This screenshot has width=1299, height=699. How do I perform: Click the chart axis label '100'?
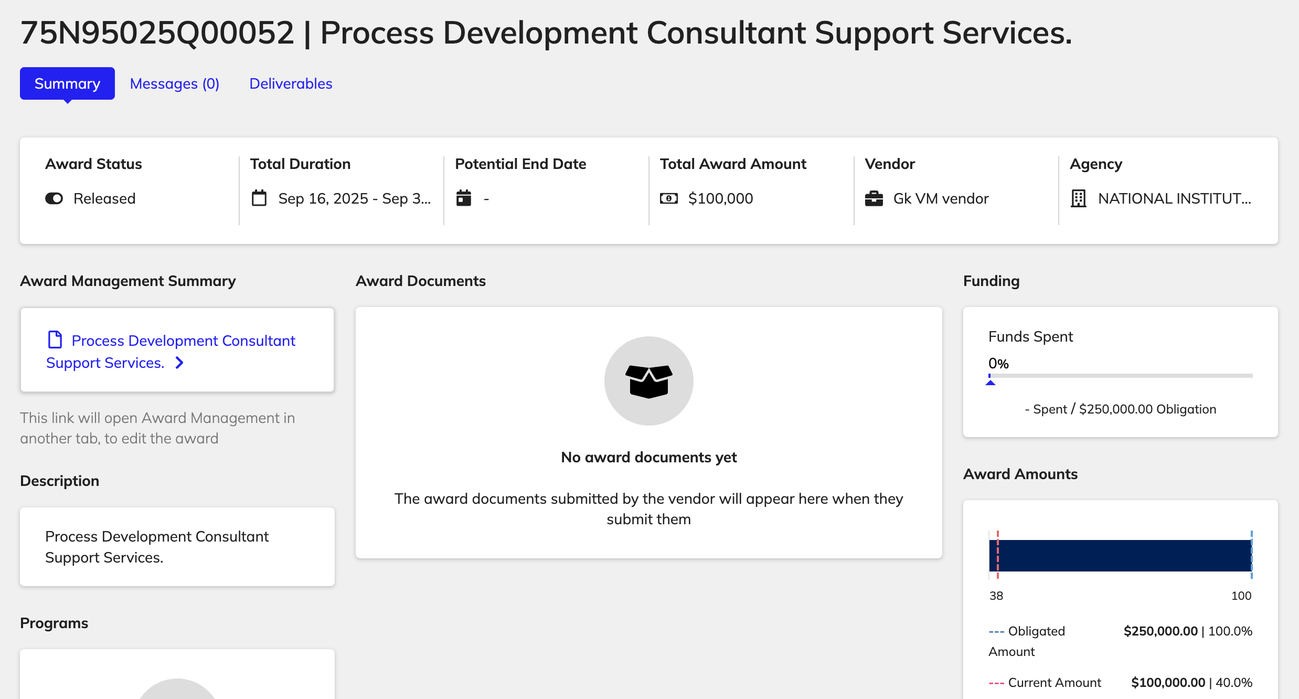[1241, 596]
